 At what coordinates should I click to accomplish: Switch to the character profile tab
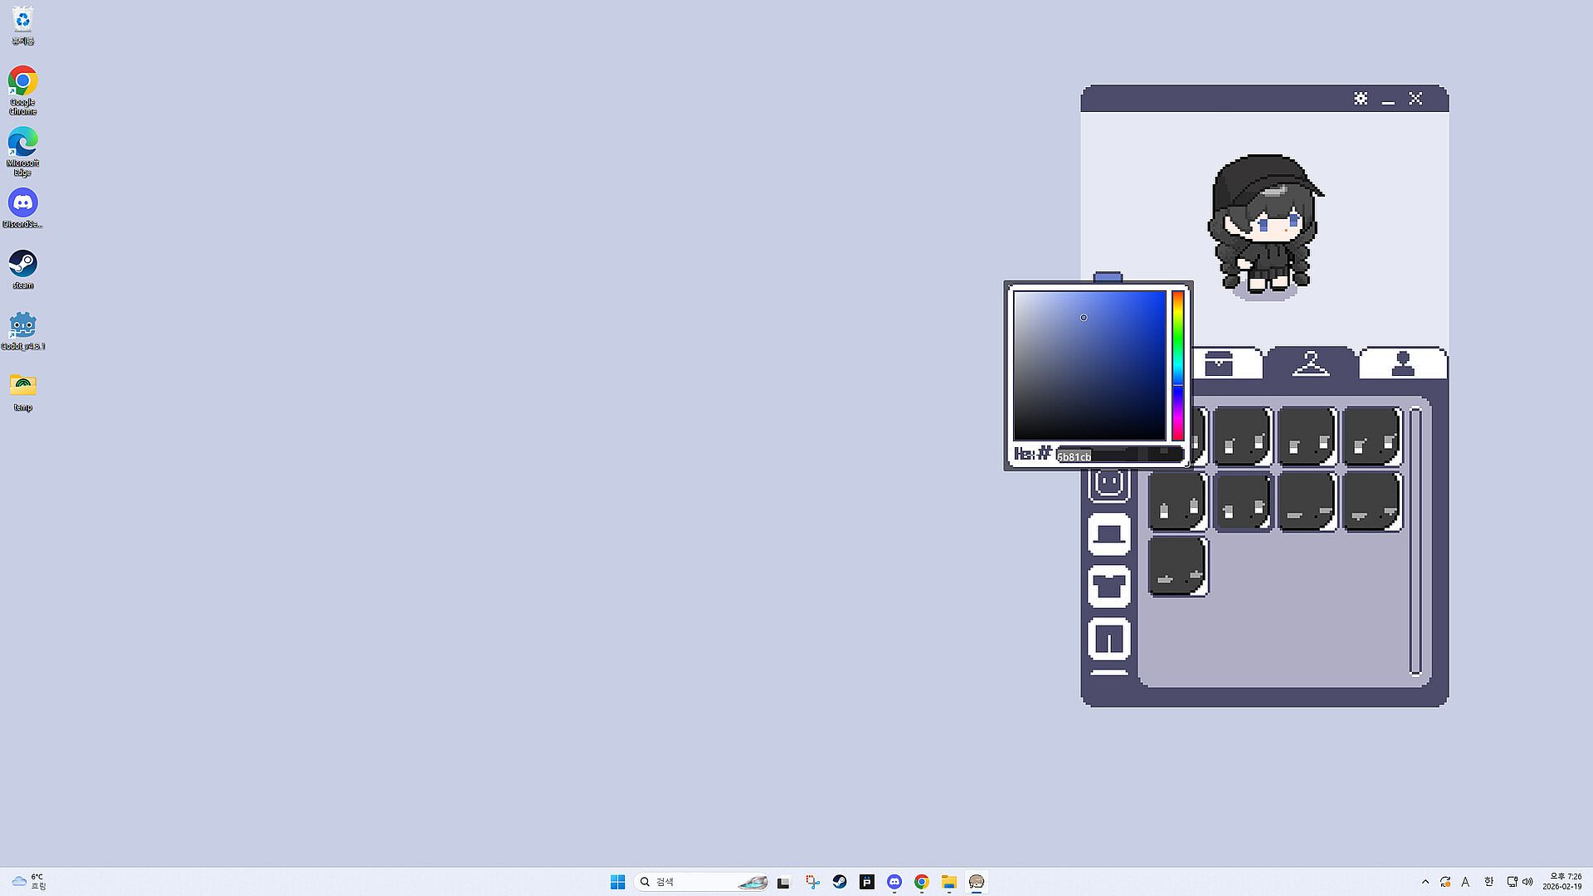click(x=1402, y=364)
